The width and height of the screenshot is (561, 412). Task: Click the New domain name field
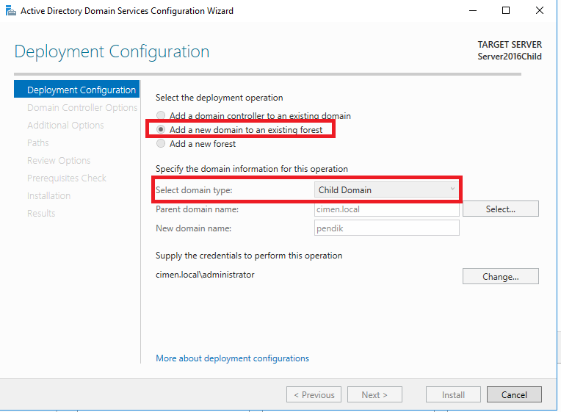point(386,228)
